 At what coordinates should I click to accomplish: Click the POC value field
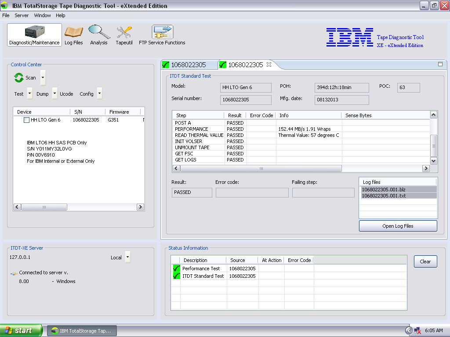[x=408, y=88]
